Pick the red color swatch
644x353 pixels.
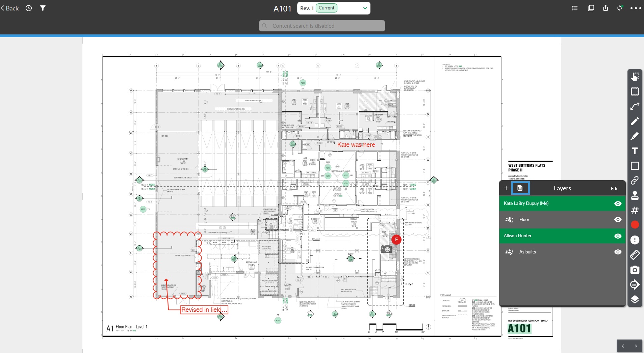[635, 225]
